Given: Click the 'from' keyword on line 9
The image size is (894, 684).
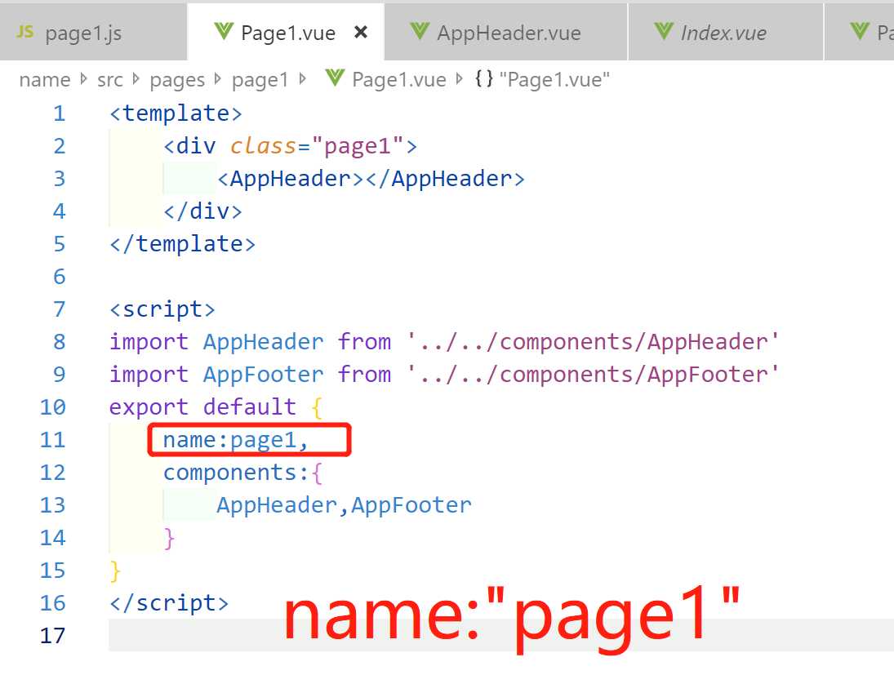Looking at the screenshot, I should tap(364, 375).
